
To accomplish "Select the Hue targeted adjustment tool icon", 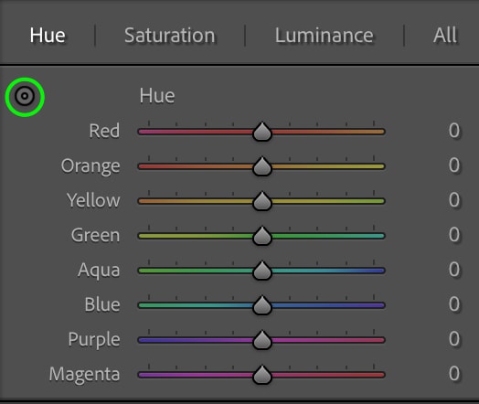I will 25,97.
